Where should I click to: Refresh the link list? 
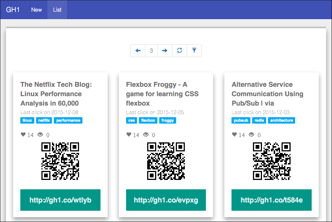click(180, 51)
